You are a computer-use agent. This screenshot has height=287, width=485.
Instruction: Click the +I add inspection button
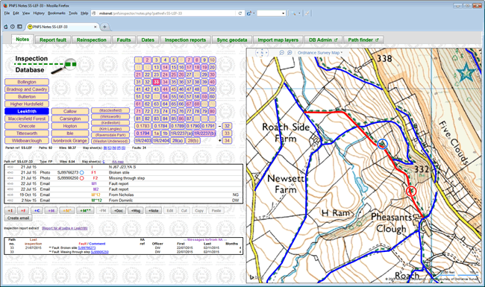pyautogui.click(x=10, y=211)
